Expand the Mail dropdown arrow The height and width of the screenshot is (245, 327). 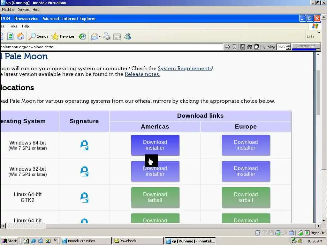[100, 37]
